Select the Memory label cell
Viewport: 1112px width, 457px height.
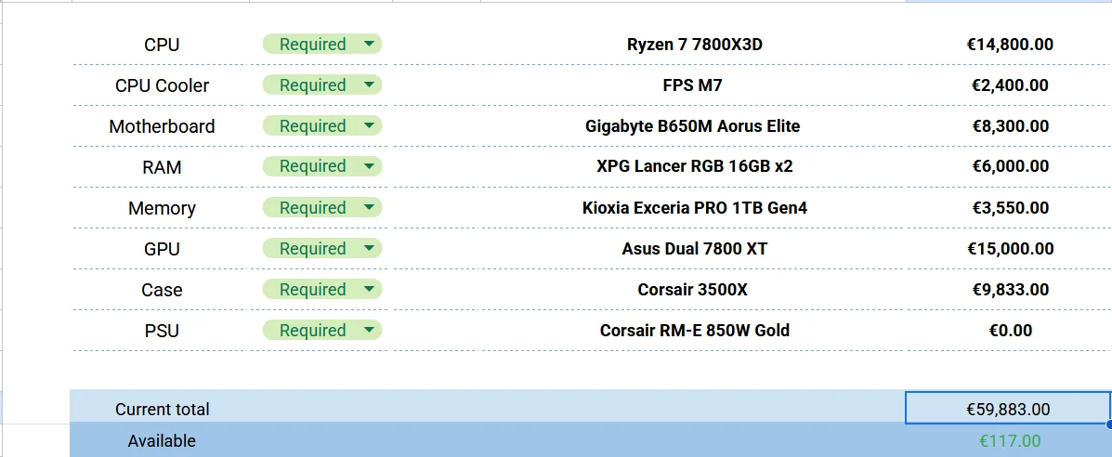point(162,209)
